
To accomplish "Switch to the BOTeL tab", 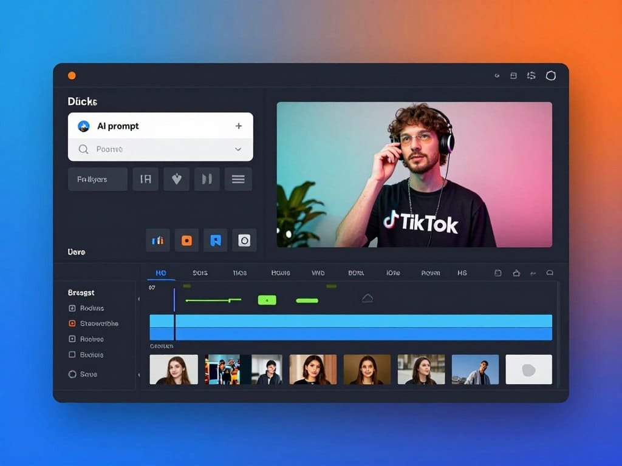I will pyautogui.click(x=356, y=273).
